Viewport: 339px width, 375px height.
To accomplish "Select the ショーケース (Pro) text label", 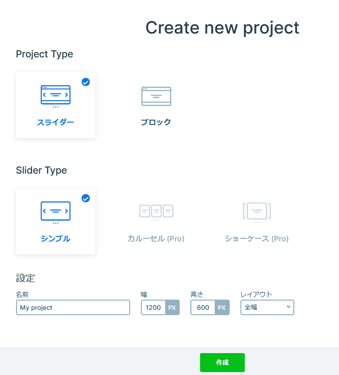I will pyautogui.click(x=256, y=239).
